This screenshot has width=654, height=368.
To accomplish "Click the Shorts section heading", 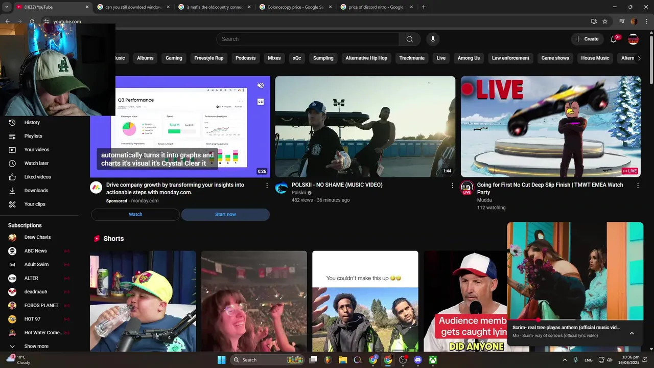I will tap(113, 239).
